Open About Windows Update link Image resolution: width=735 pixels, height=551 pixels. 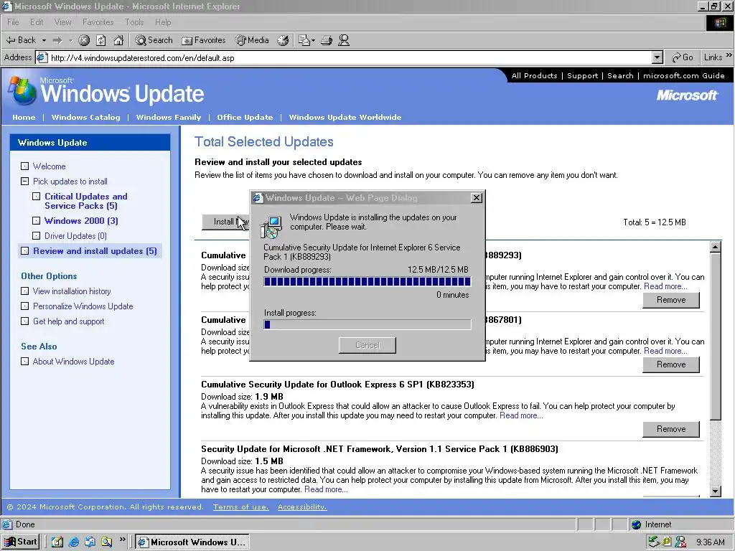73,362
